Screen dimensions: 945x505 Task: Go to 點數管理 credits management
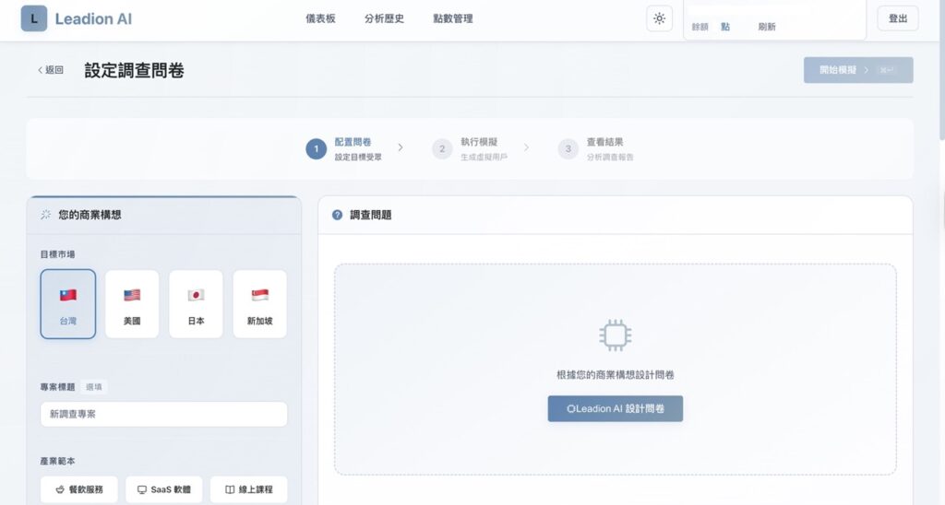click(x=452, y=18)
